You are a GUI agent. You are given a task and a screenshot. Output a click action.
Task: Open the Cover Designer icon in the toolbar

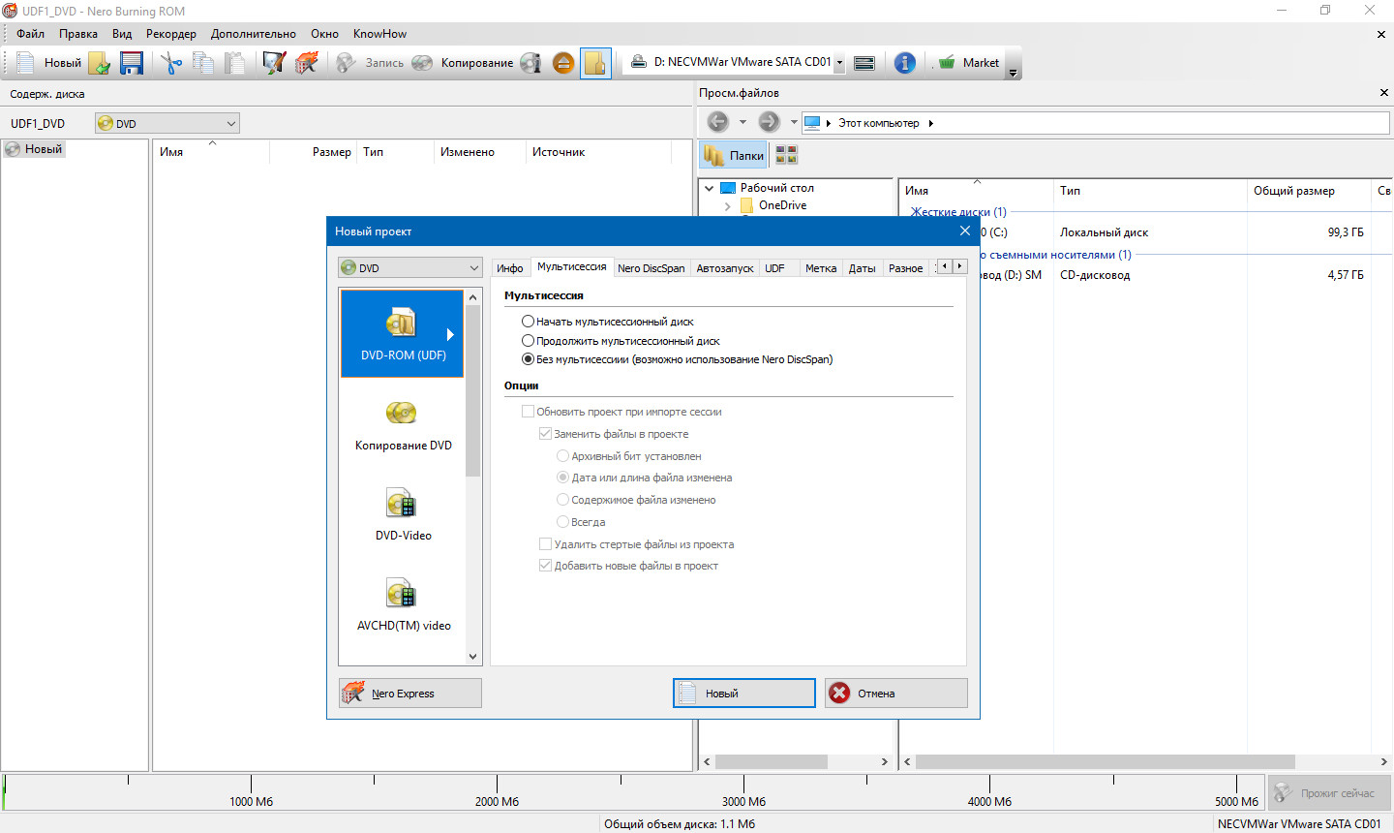[x=274, y=63]
